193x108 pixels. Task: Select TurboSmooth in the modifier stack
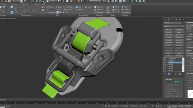172,59
